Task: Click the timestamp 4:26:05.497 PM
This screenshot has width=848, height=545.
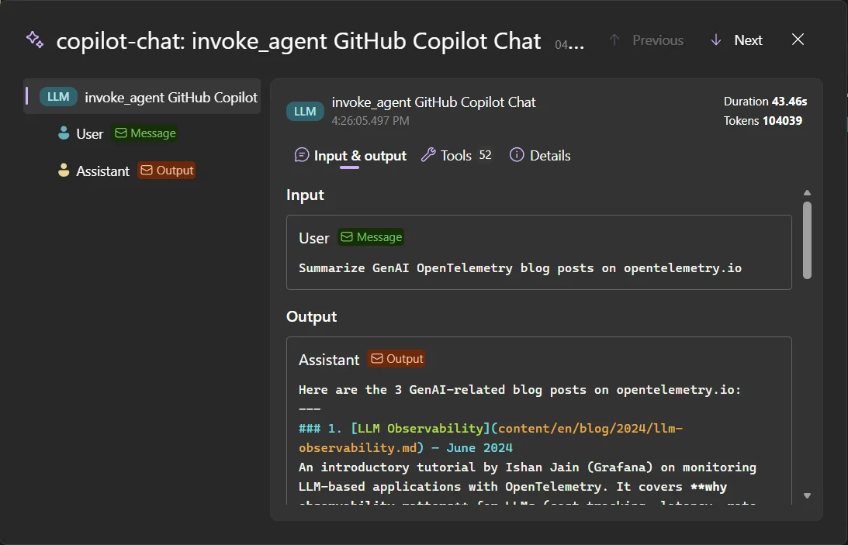Action: (x=370, y=121)
